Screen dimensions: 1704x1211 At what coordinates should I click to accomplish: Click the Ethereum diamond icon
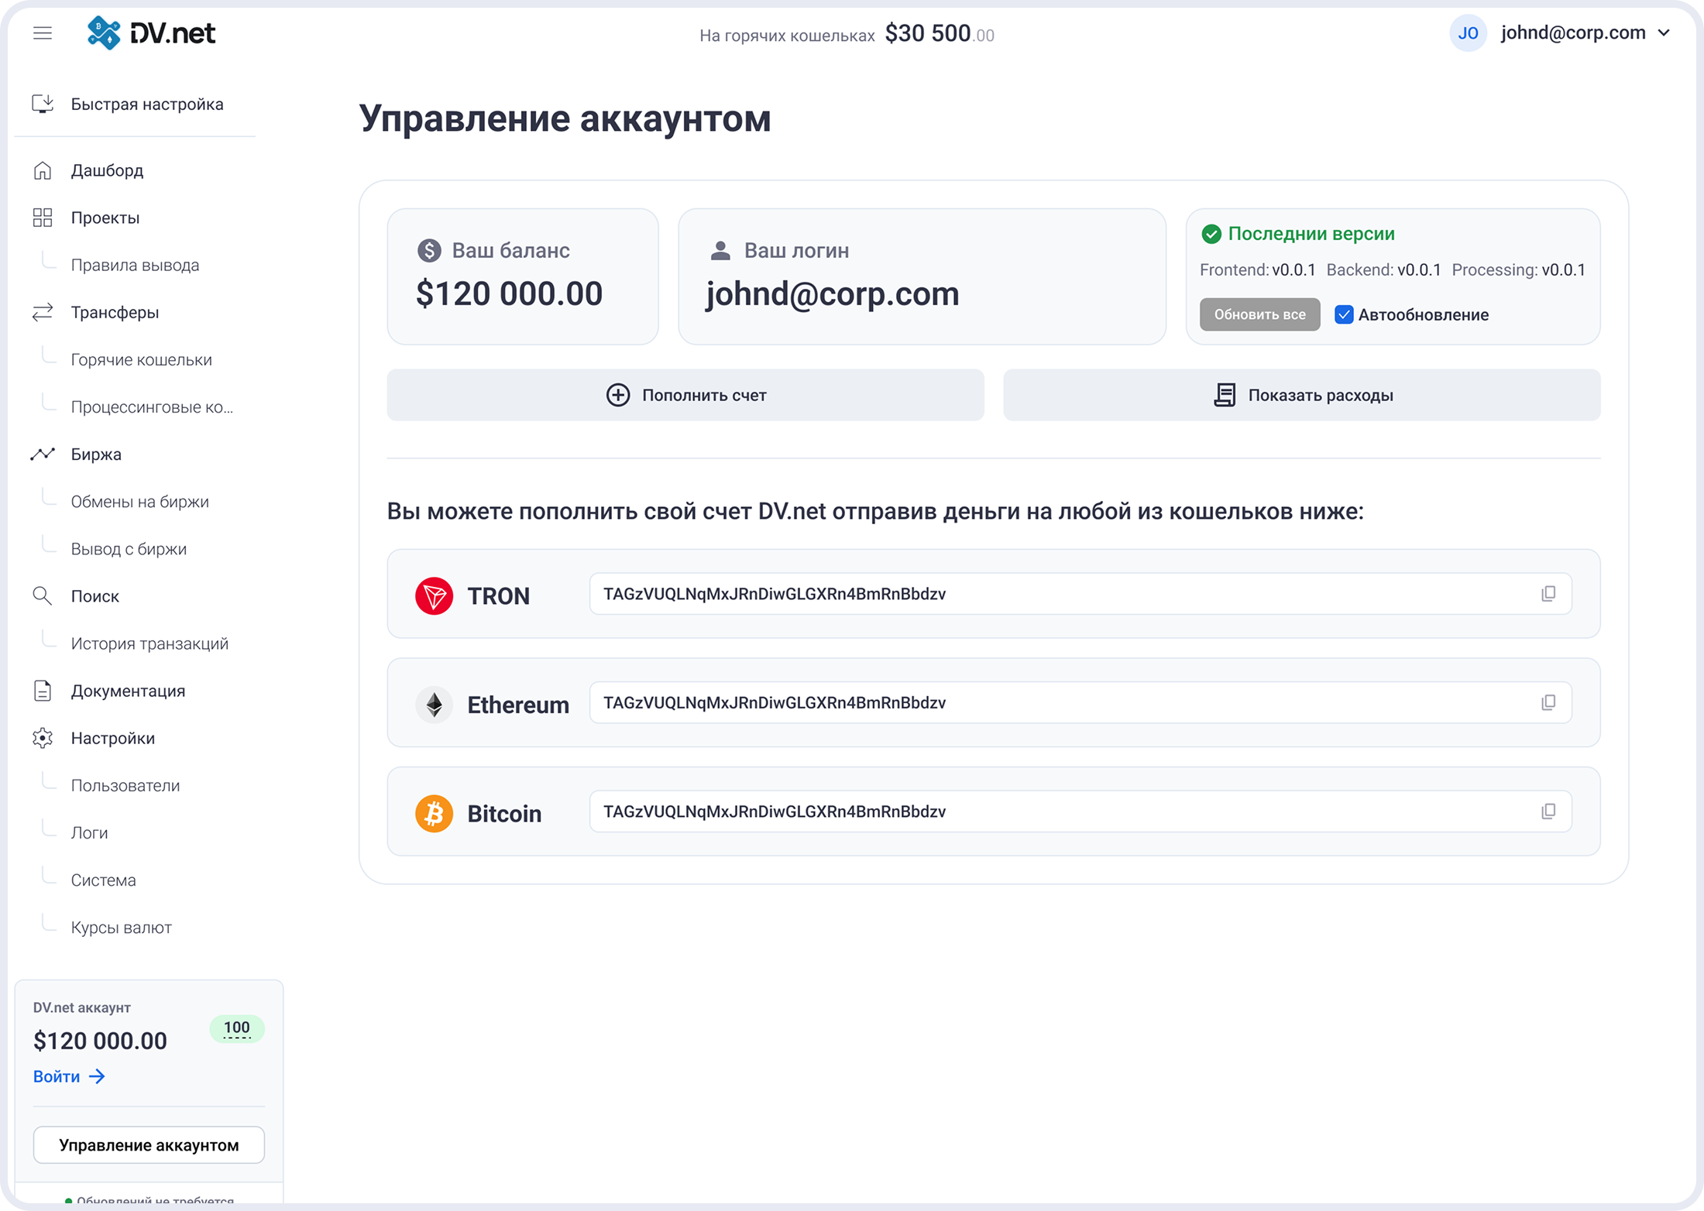(x=435, y=703)
